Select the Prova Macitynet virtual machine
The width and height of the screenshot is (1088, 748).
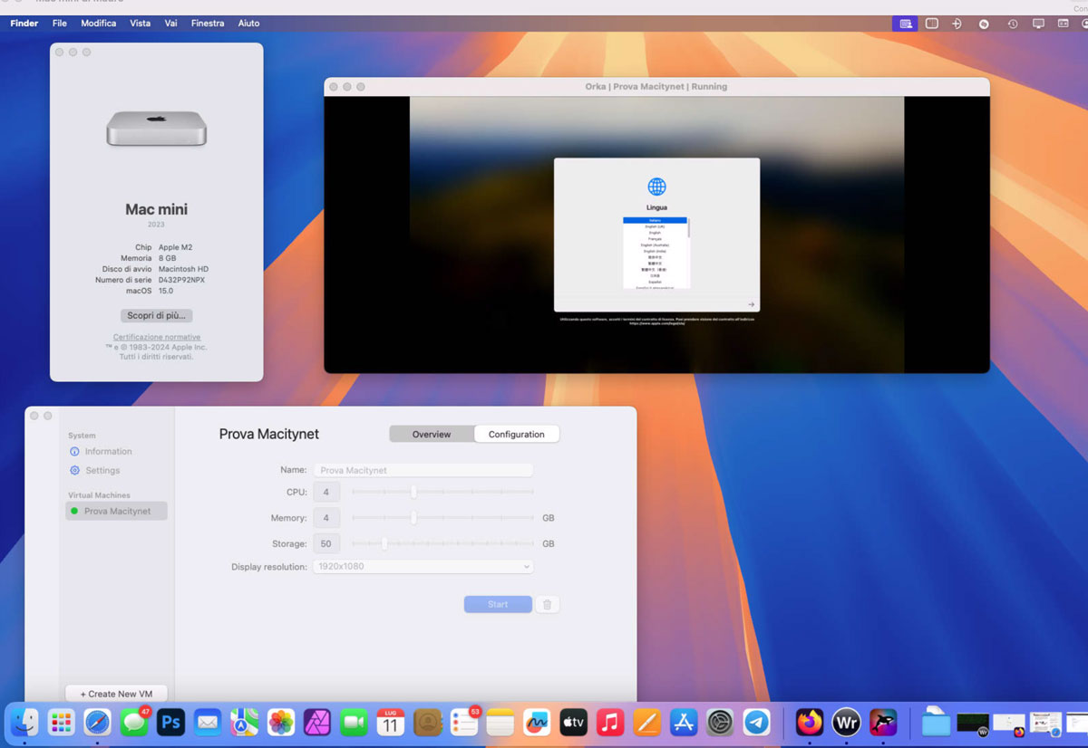120,511
